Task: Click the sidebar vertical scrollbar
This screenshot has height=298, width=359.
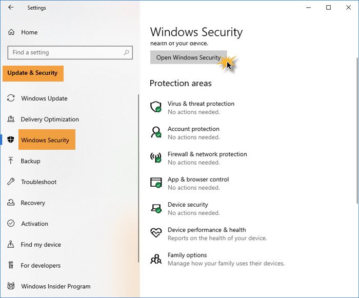Action: tap(138, 178)
